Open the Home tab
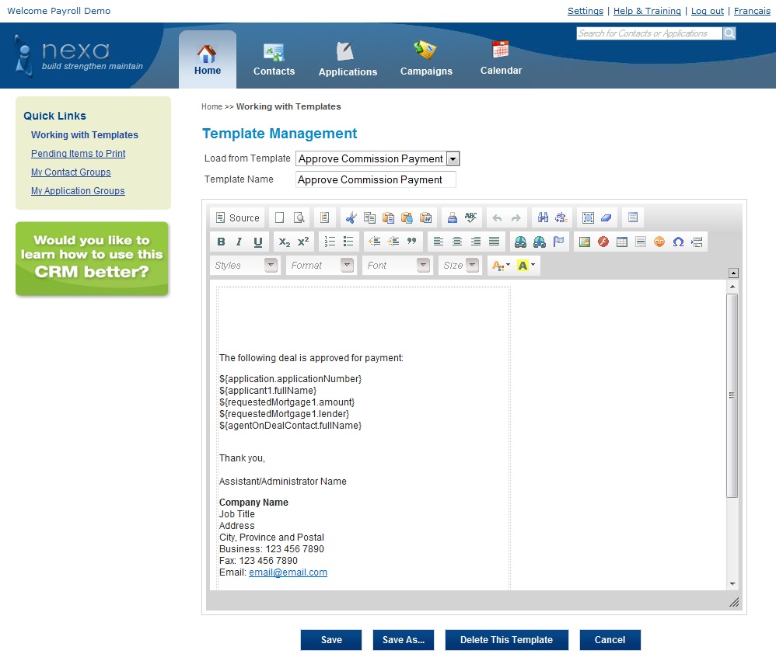The height and width of the screenshot is (668, 776). tap(208, 60)
